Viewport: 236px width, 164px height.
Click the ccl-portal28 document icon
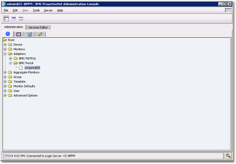[x=21, y=68]
